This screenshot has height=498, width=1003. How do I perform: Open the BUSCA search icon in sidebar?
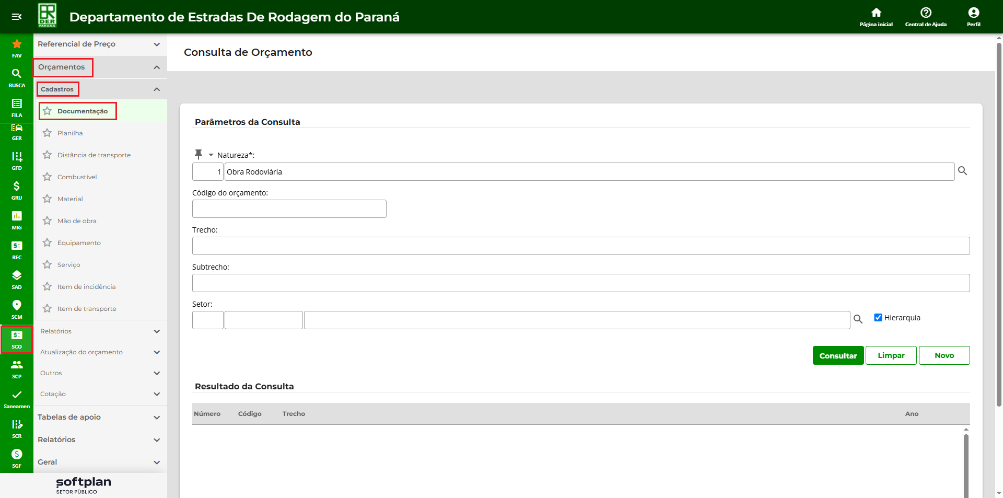pyautogui.click(x=17, y=74)
